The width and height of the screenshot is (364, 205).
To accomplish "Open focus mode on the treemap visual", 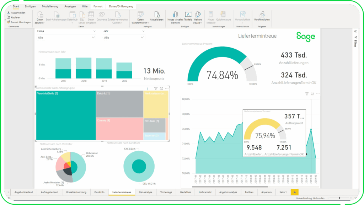I will coord(161,88).
